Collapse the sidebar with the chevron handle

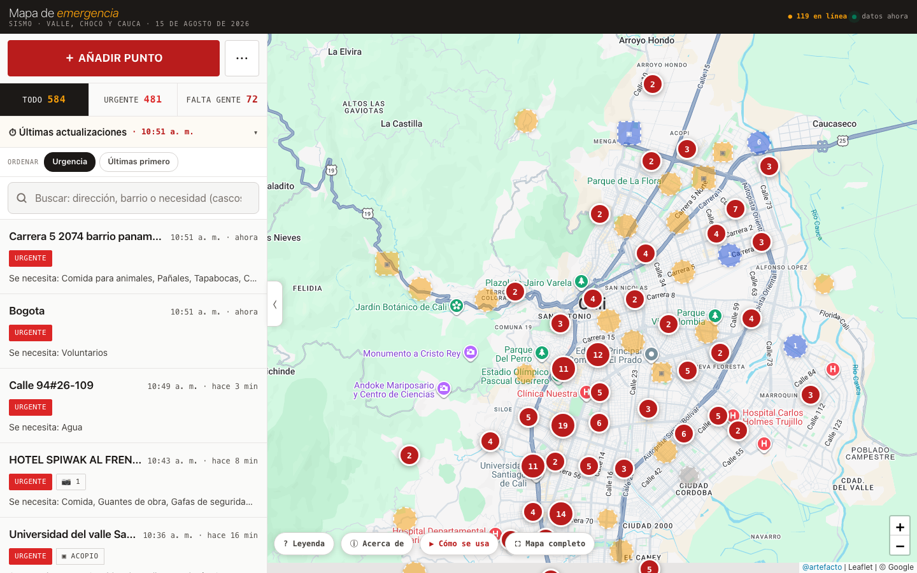(x=274, y=304)
